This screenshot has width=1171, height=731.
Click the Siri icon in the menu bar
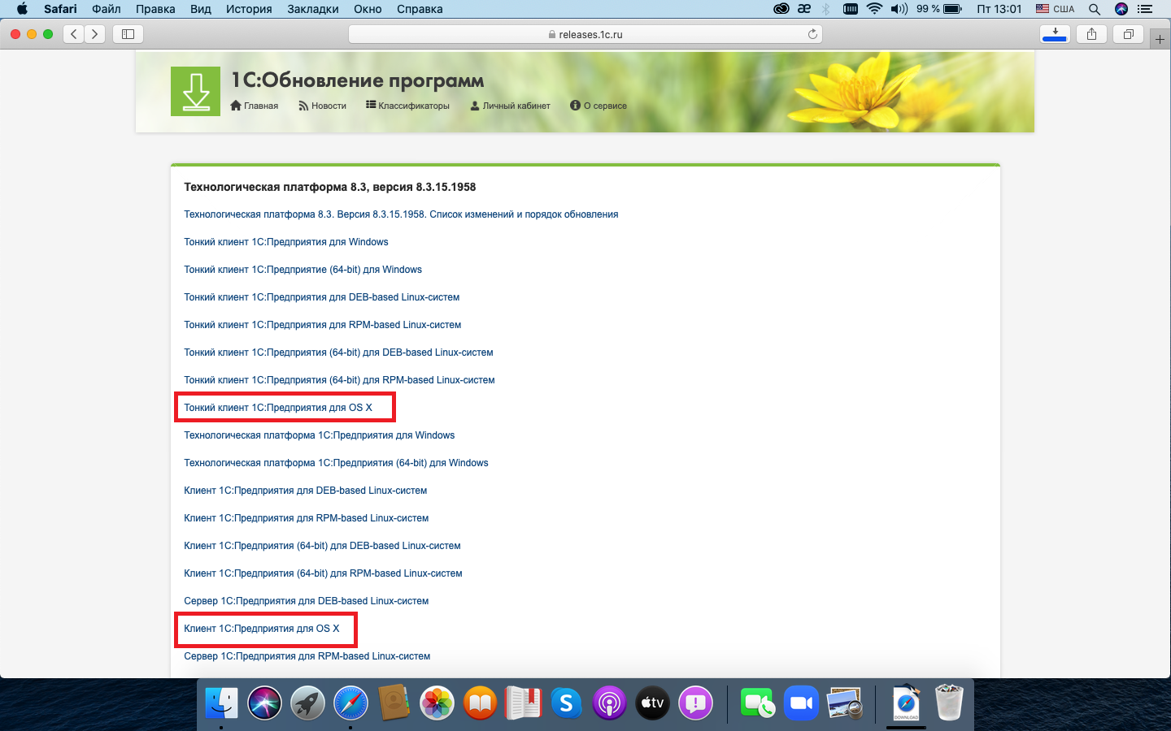tap(1121, 9)
